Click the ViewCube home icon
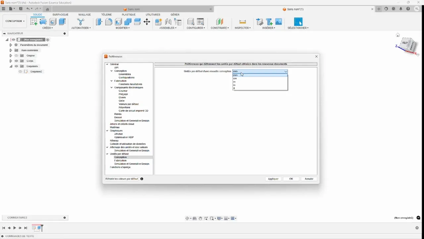Image resolution: width=424 pixels, height=239 pixels. tap(398, 35)
